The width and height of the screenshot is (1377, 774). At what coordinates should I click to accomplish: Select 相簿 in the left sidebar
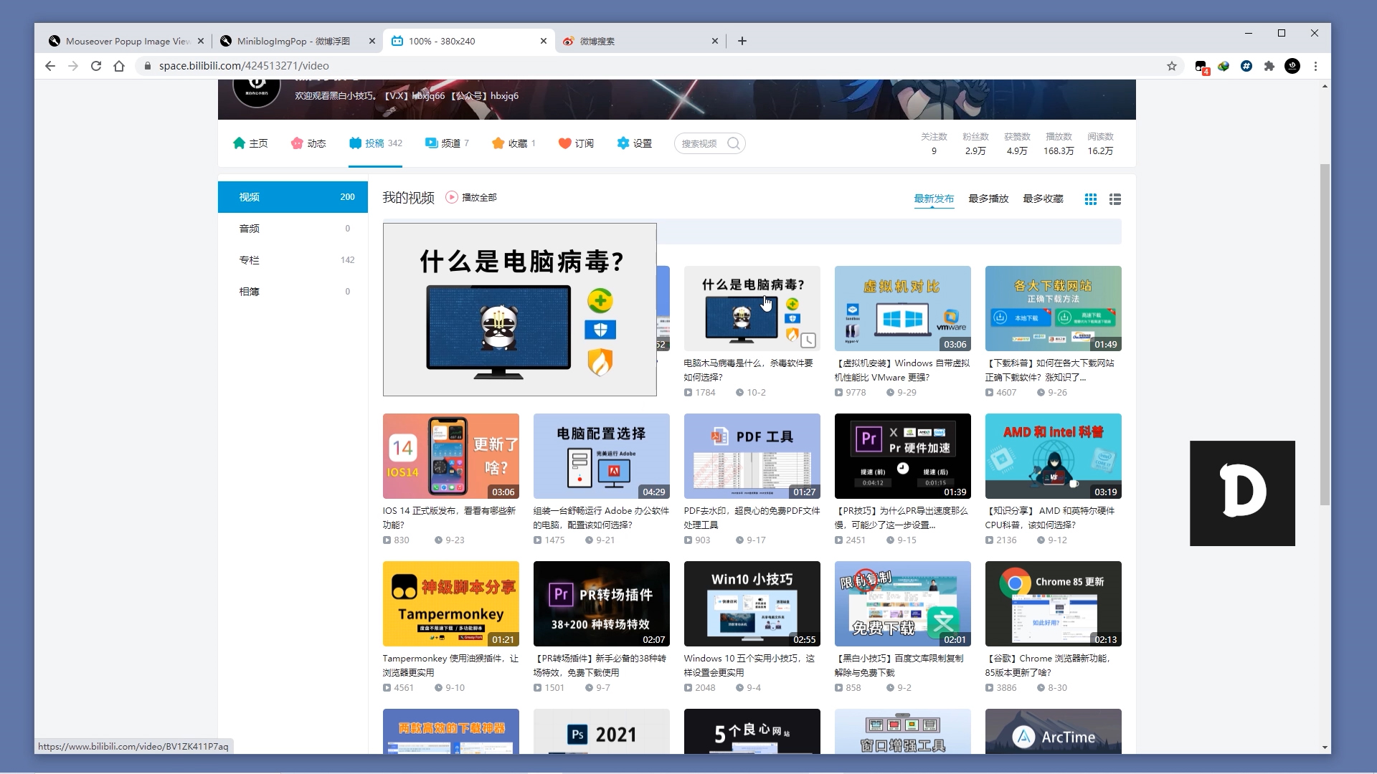click(x=293, y=292)
